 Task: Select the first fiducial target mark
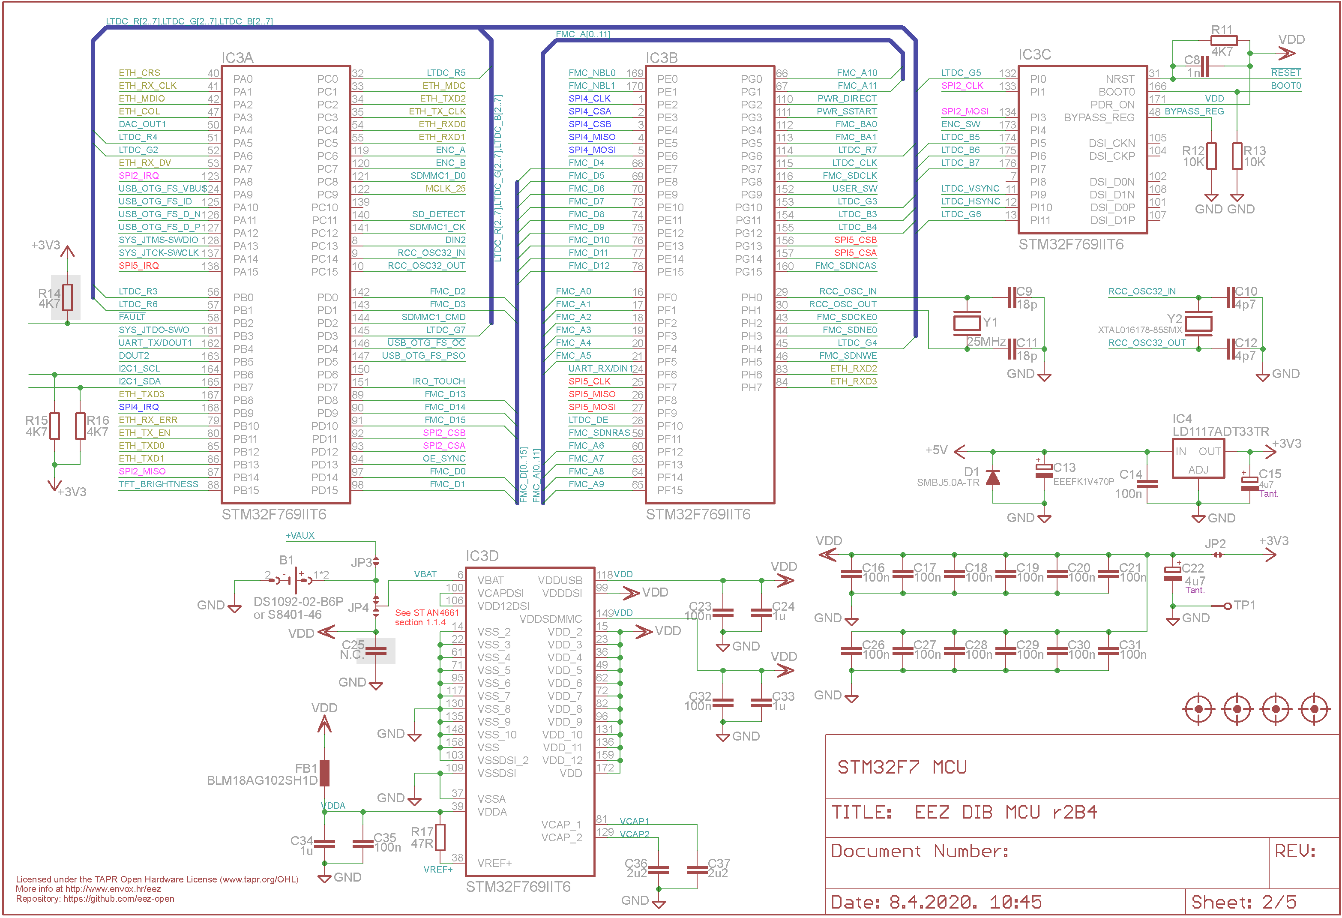(x=1199, y=709)
